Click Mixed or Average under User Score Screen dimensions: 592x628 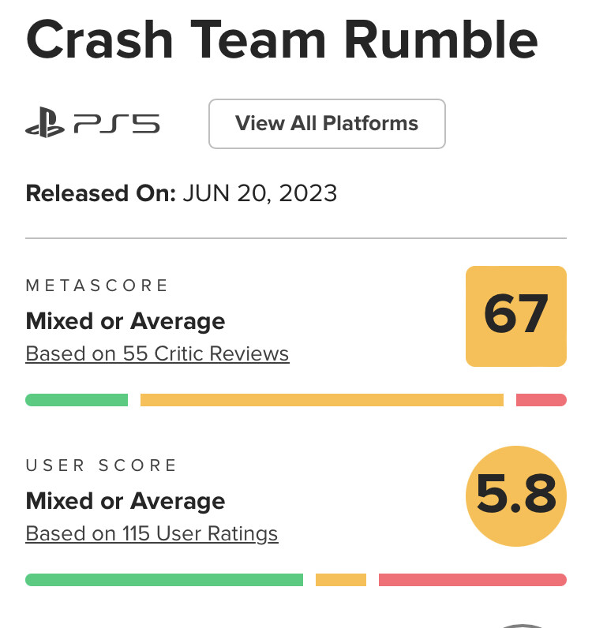pyautogui.click(x=126, y=501)
